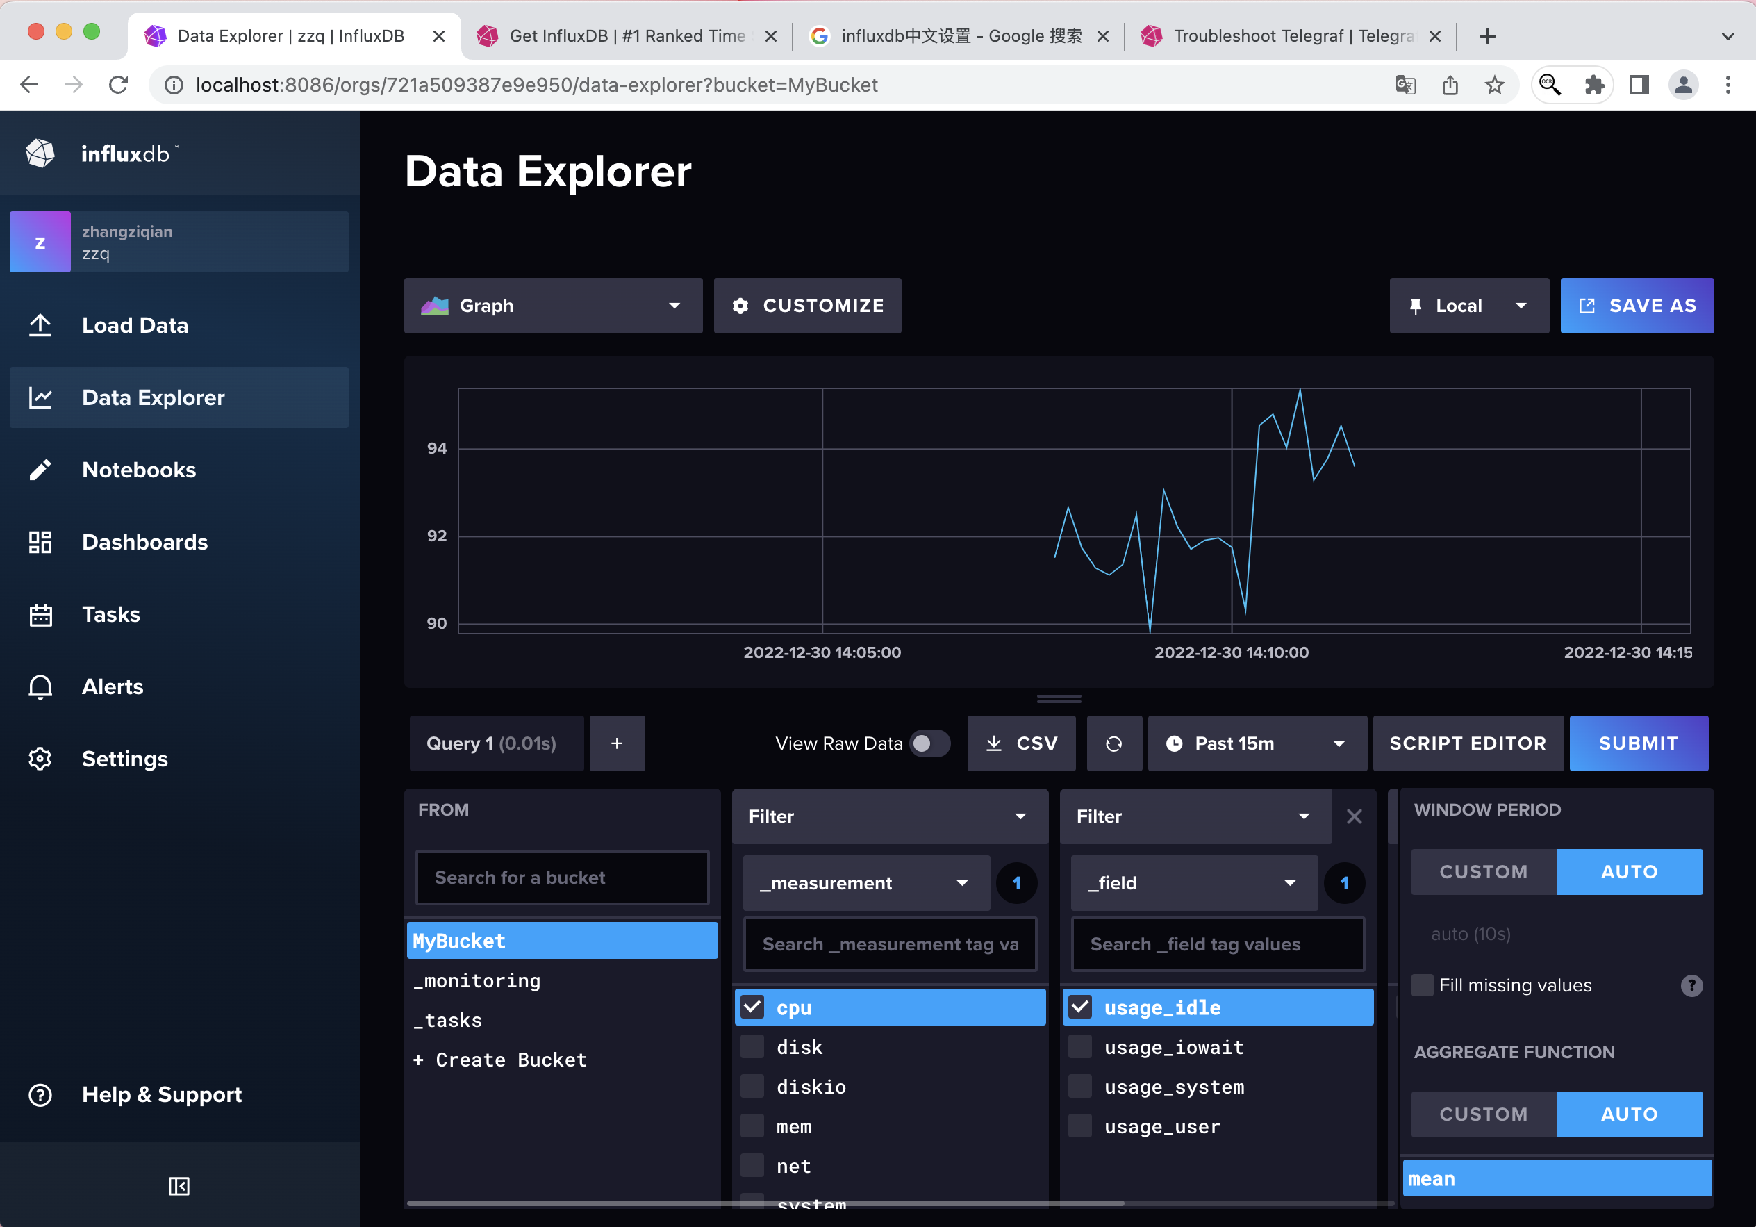Enable Fill missing values checkbox
Image resolution: width=1756 pixels, height=1227 pixels.
click(x=1422, y=985)
